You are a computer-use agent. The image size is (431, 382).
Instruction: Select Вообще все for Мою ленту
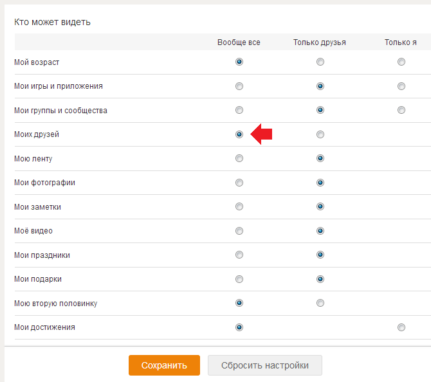239,158
